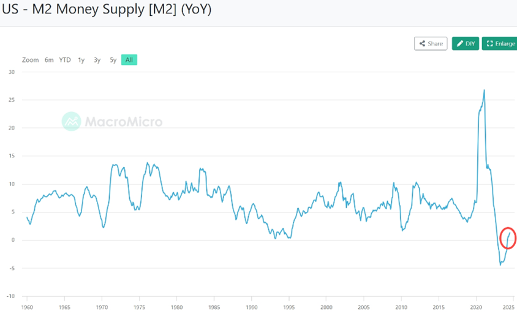This screenshot has height=314, width=517.
Task: Click the 2010 x-axis label
Action: pos(401,307)
